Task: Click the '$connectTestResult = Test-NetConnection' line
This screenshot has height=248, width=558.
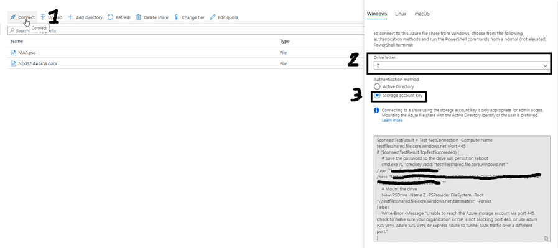Action: click(x=434, y=140)
